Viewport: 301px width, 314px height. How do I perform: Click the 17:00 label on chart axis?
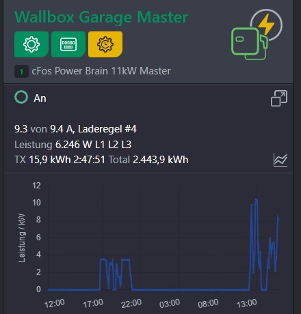(93, 304)
